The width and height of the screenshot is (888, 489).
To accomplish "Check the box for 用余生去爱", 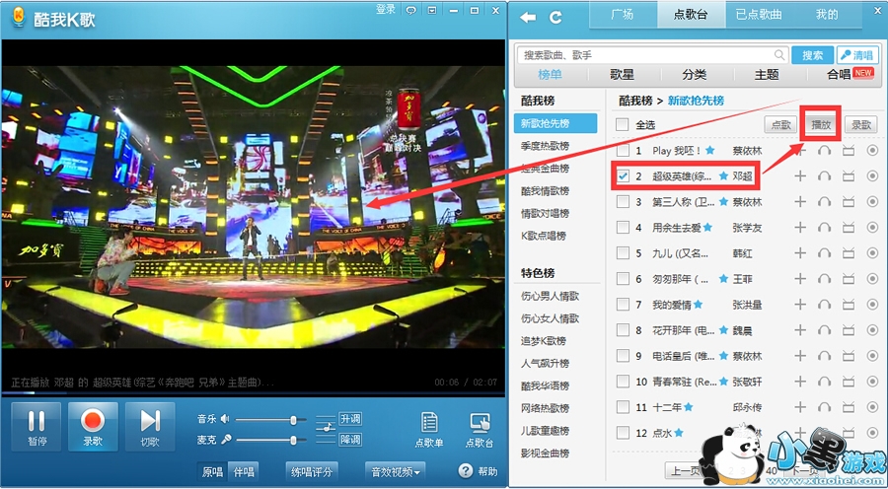I will [x=623, y=228].
